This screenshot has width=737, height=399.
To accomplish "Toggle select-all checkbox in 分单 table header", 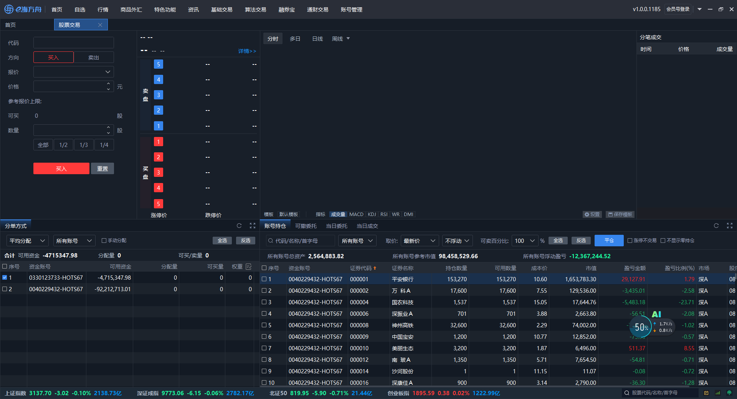I will coord(5,266).
